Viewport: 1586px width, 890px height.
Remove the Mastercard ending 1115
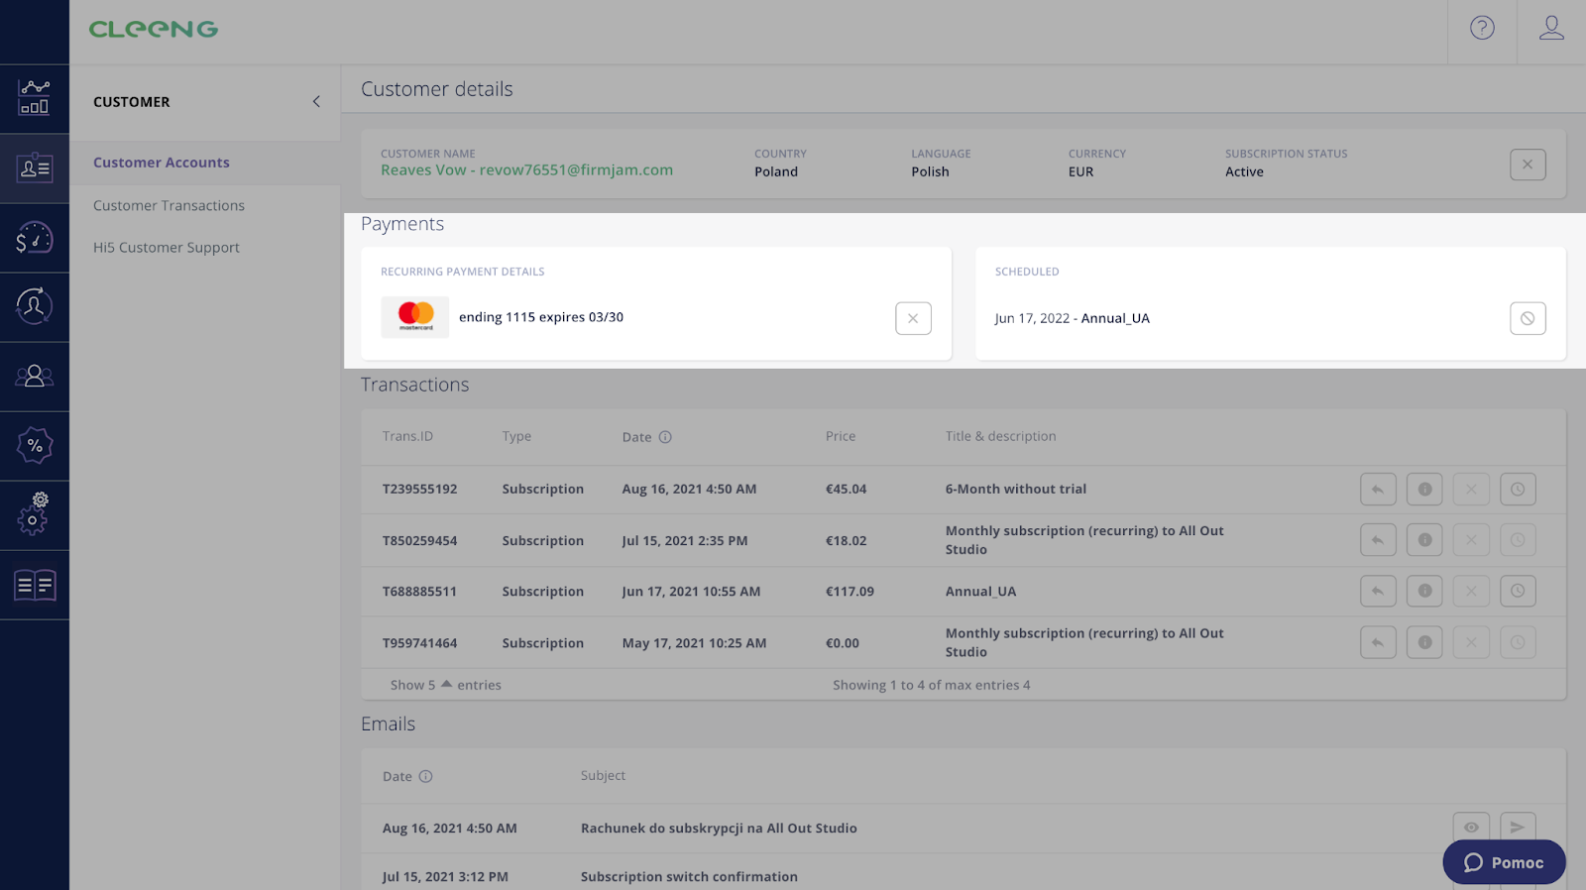tap(913, 318)
